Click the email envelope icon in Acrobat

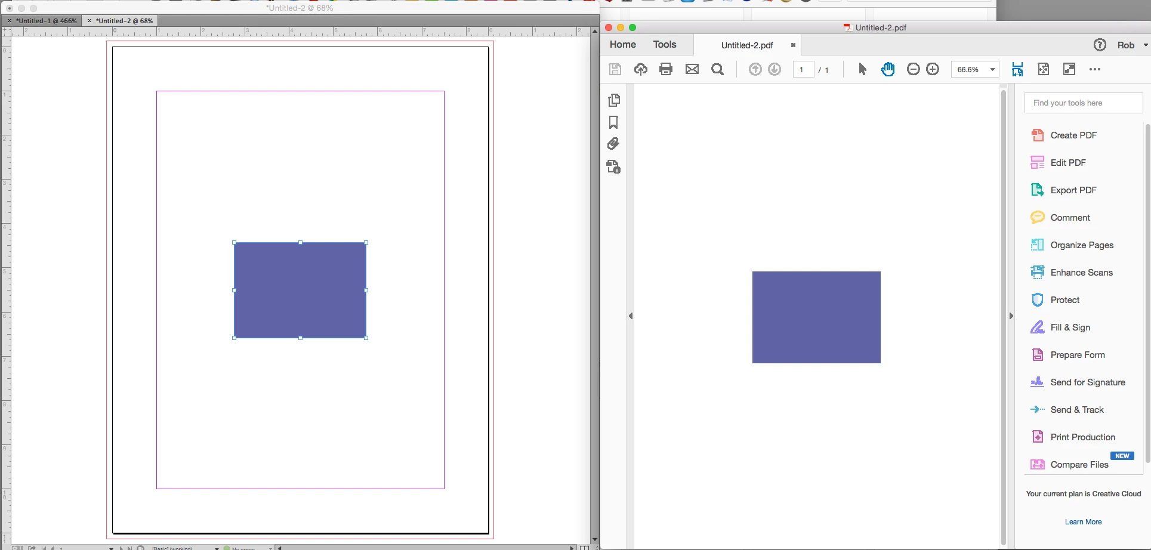(x=692, y=69)
